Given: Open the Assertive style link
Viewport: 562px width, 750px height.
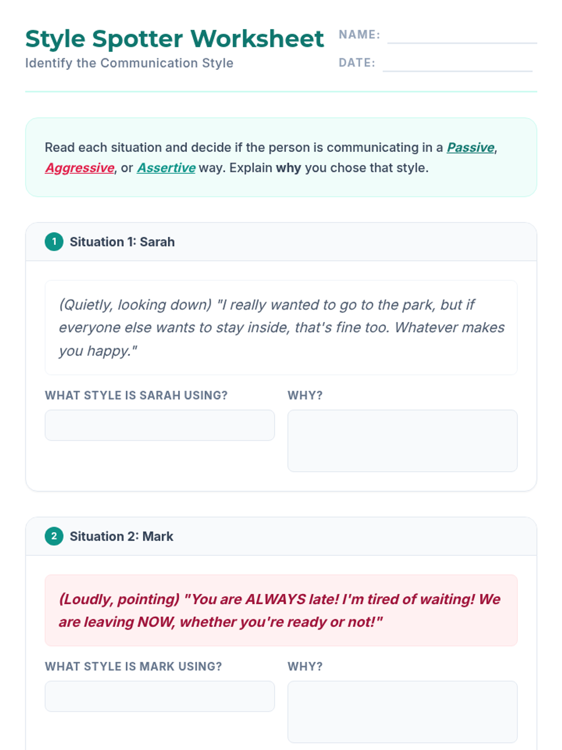Looking at the screenshot, I should 166,168.
